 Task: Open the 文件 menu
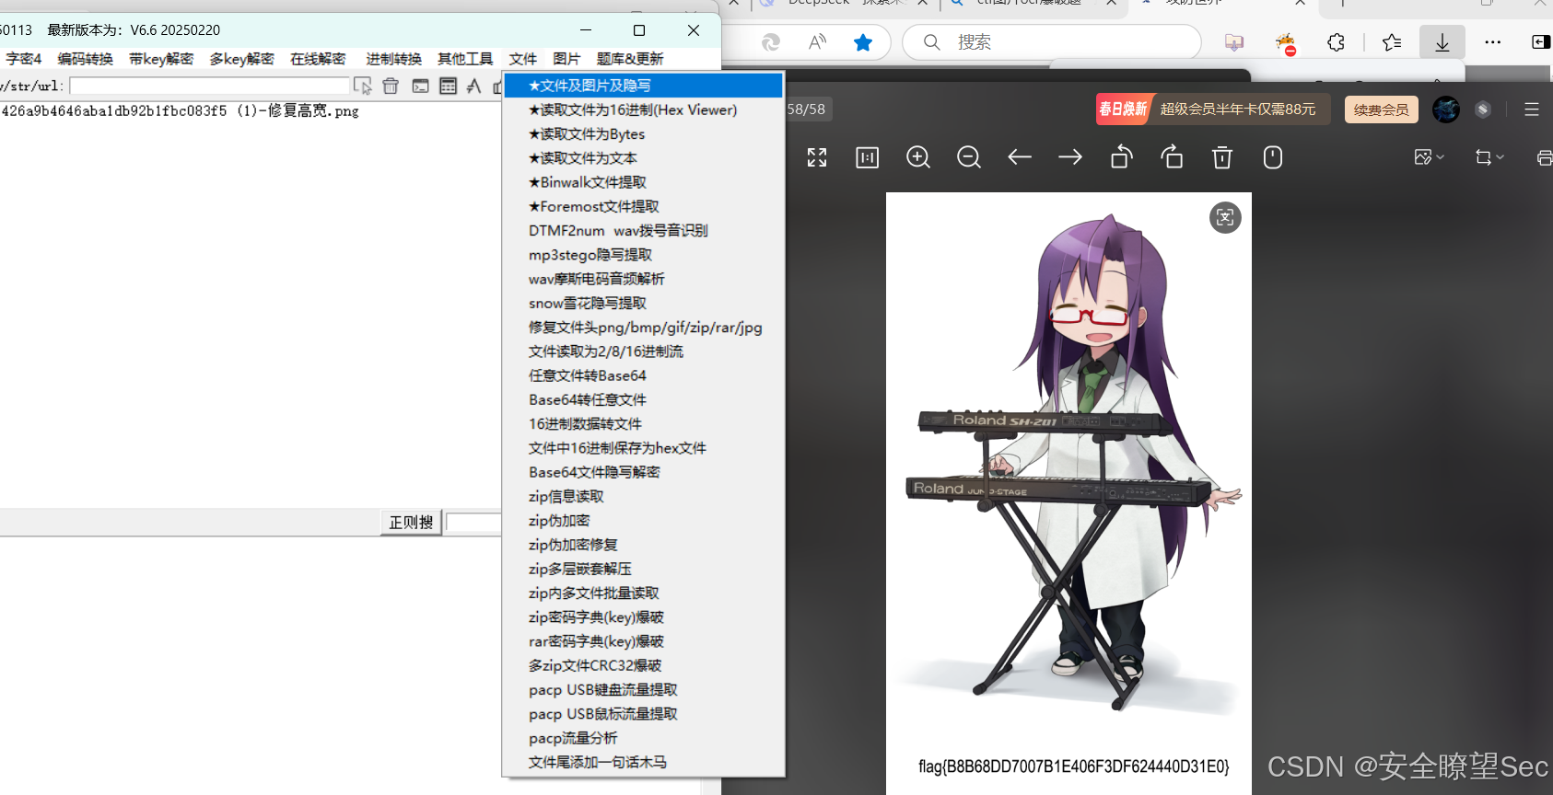click(x=523, y=59)
